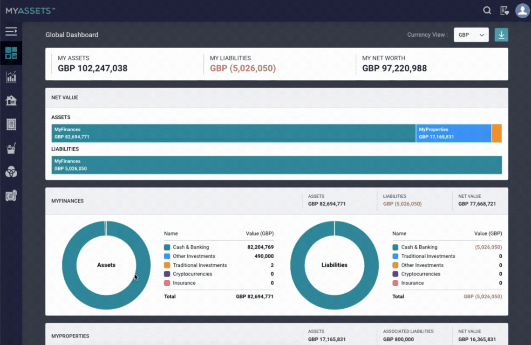Click the orange assets bar segment

pyautogui.click(x=497, y=133)
